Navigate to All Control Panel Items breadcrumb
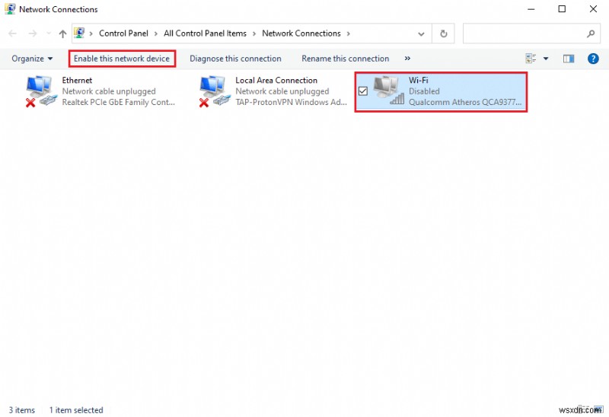The image size is (609, 417). 205,33
